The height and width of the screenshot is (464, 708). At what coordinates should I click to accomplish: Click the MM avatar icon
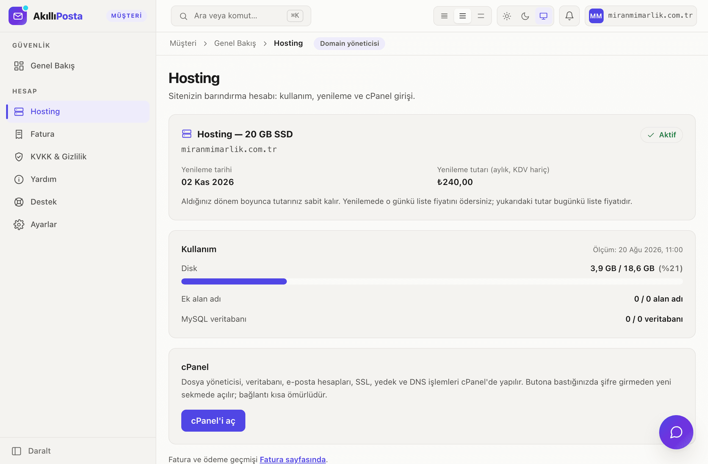tap(596, 16)
